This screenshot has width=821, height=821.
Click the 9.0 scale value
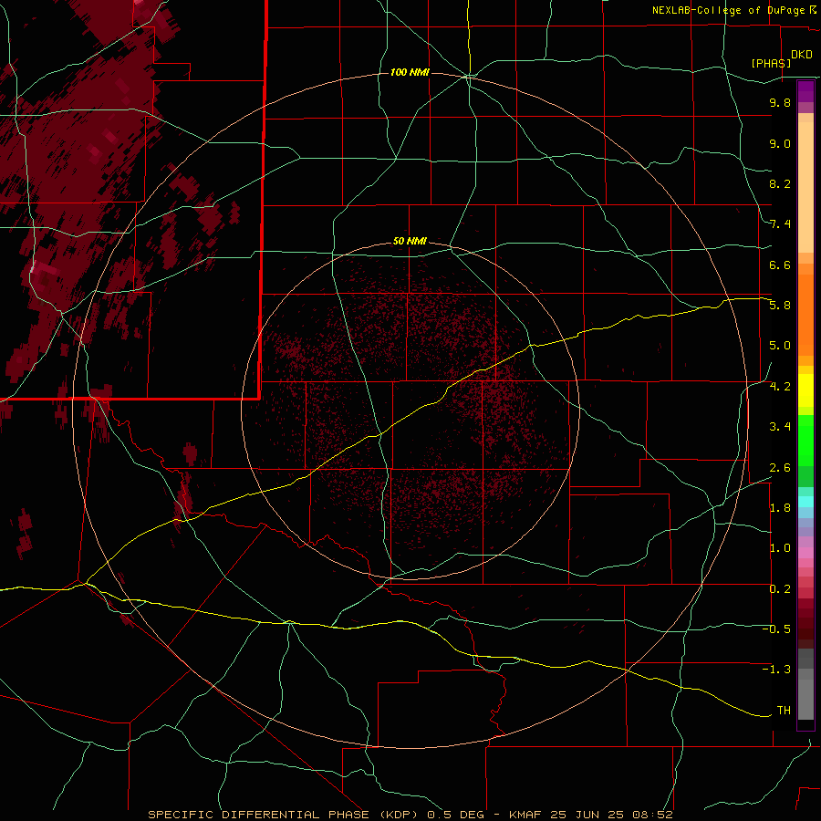click(x=780, y=143)
